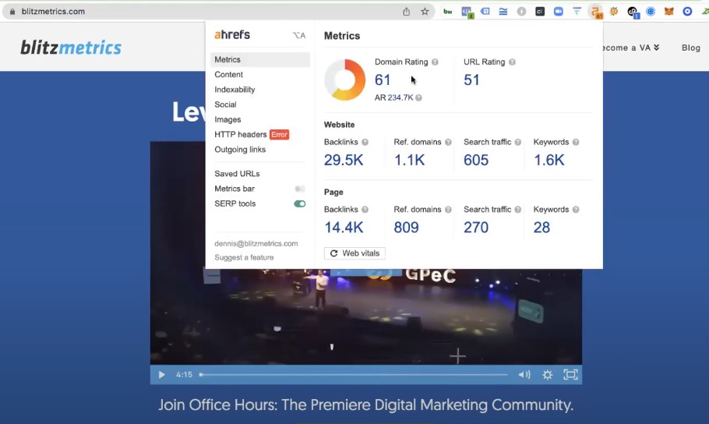Viewport: 709px width, 424px height.
Task: Click the ahrefs logo in the popup
Action: tap(232, 34)
